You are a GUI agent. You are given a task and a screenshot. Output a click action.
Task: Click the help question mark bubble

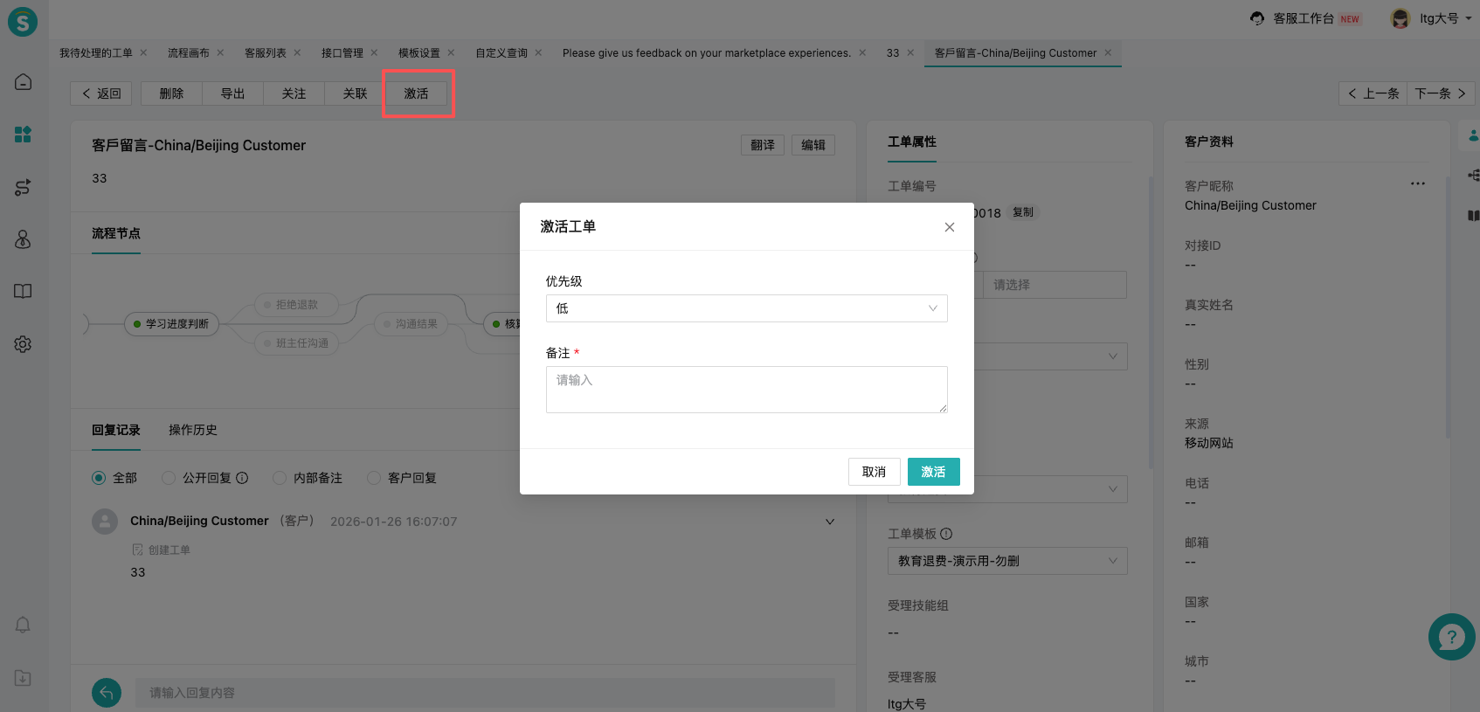pos(1451,637)
